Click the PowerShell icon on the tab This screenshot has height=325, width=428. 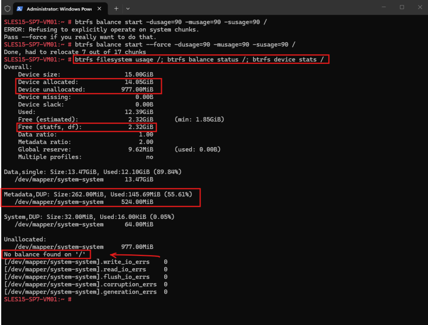pyautogui.click(x=20, y=9)
